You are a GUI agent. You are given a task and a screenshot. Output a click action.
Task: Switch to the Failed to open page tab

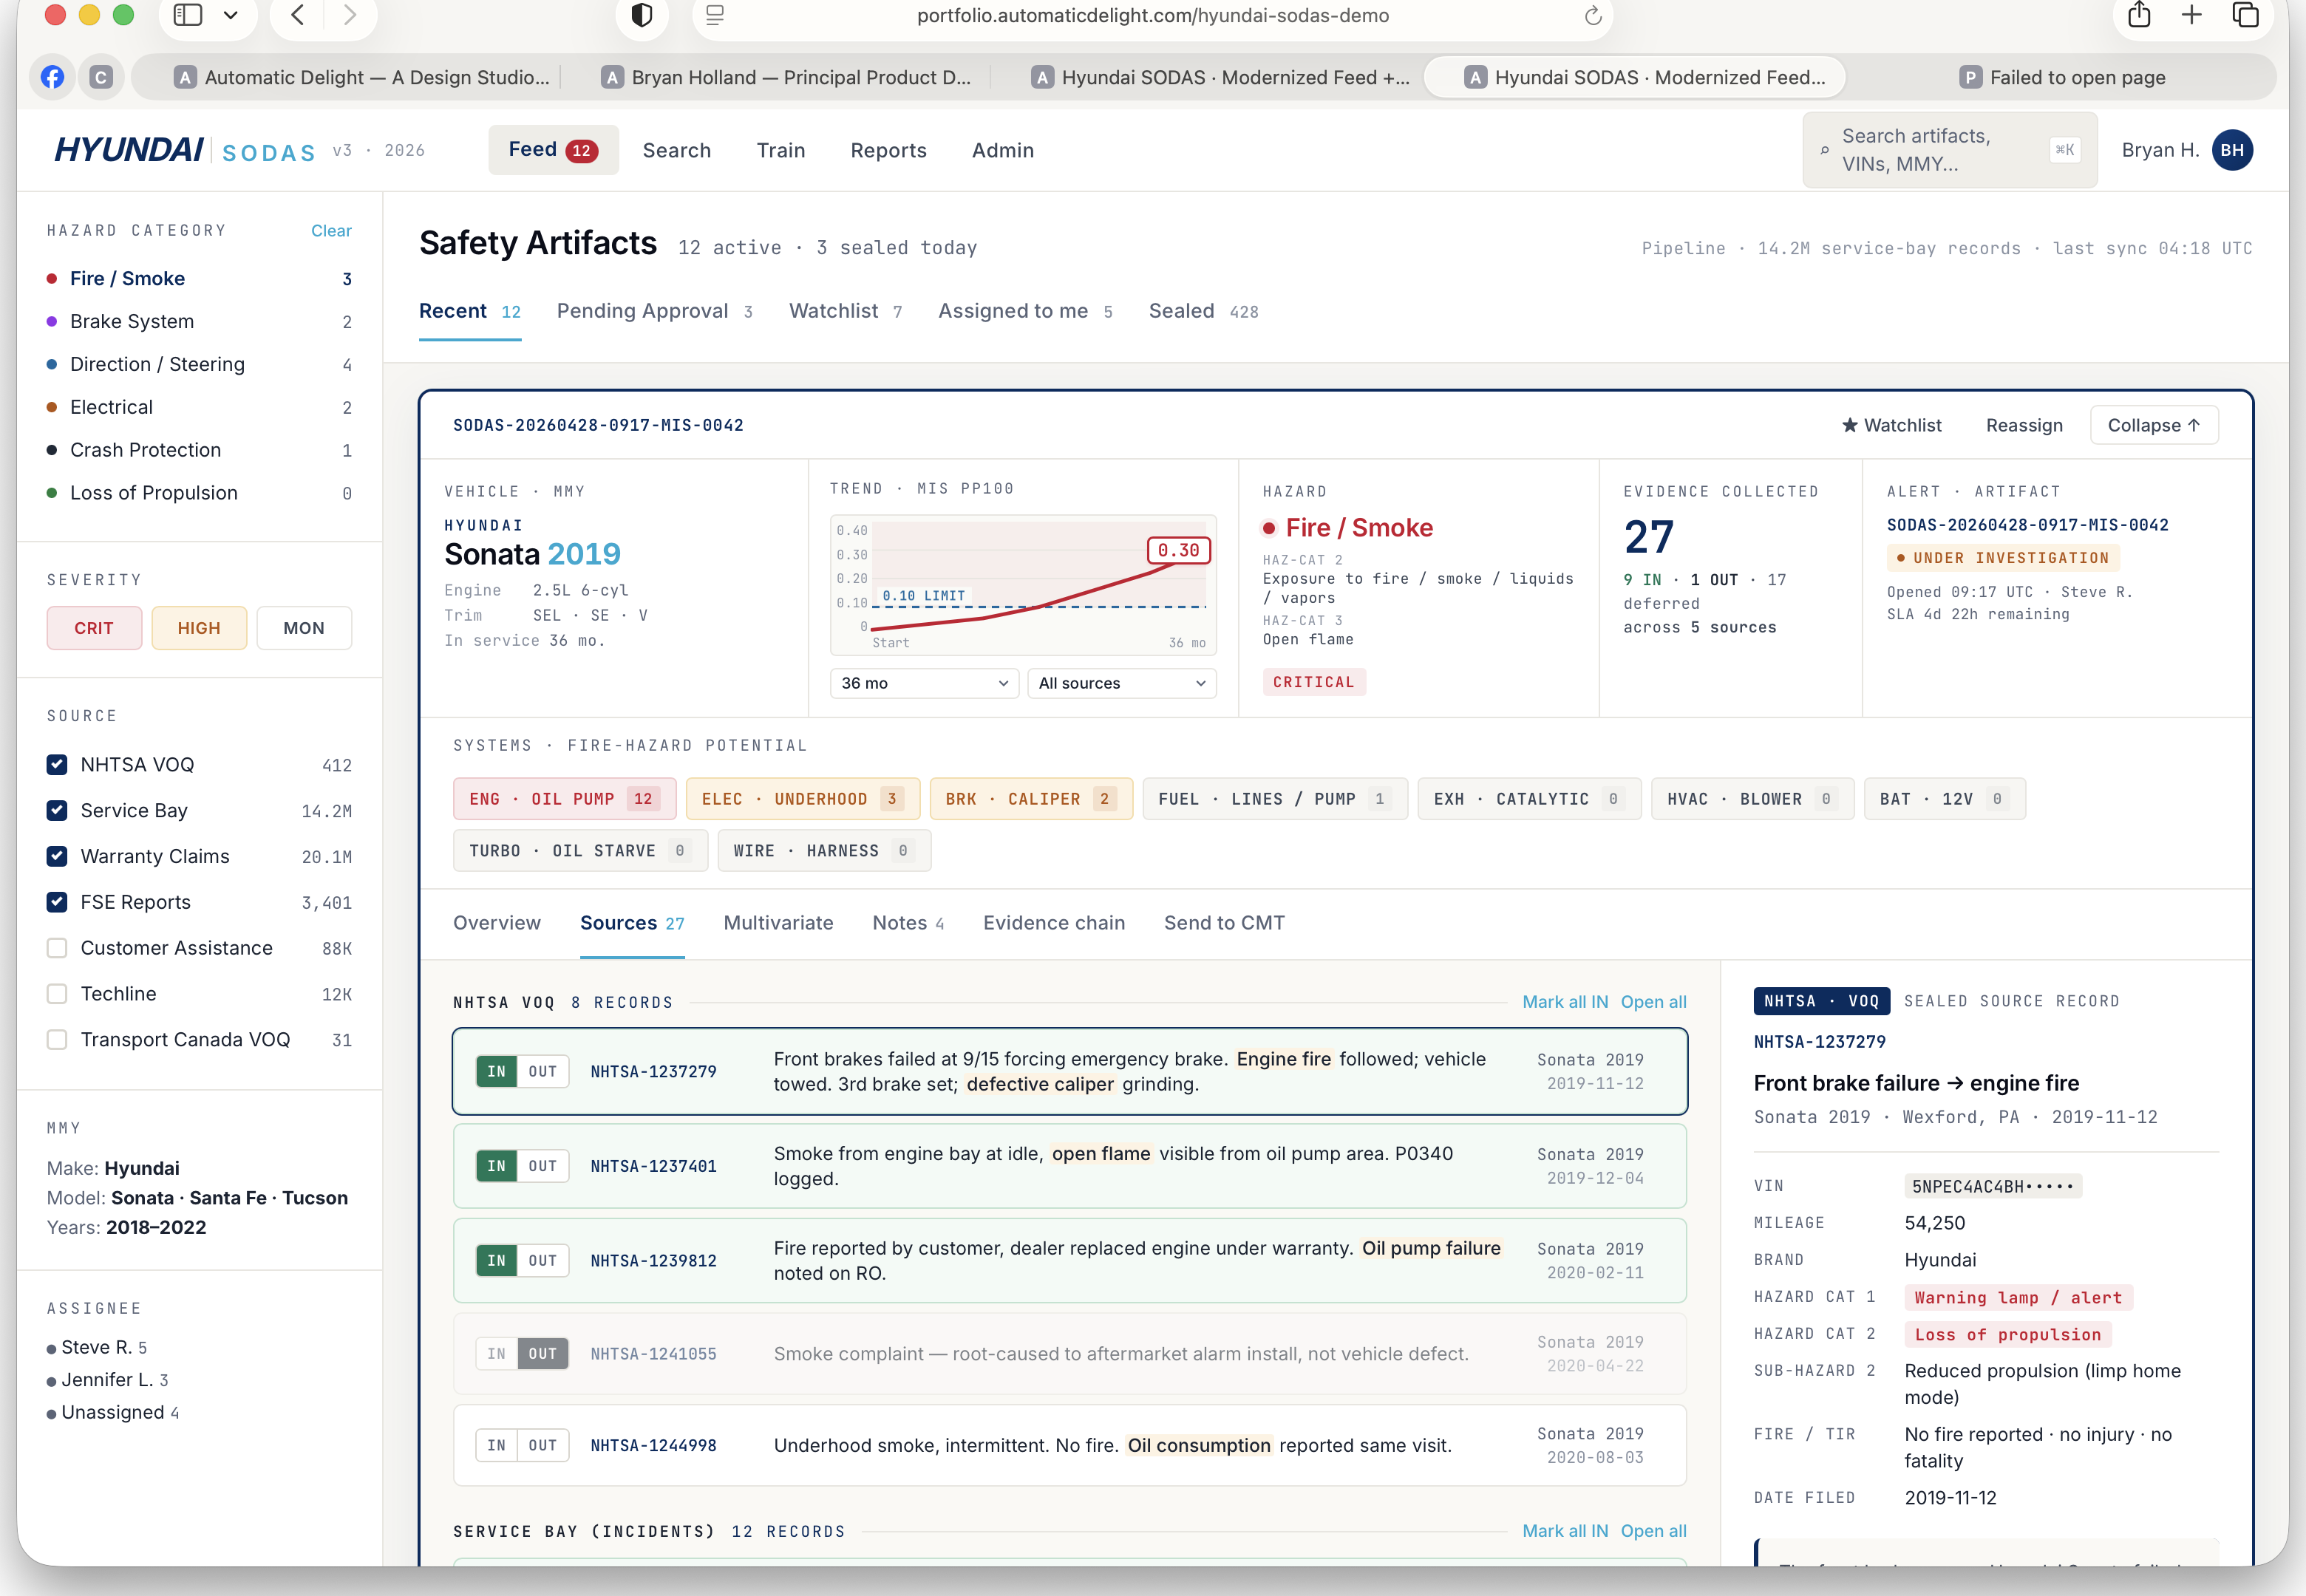pos(2062,77)
